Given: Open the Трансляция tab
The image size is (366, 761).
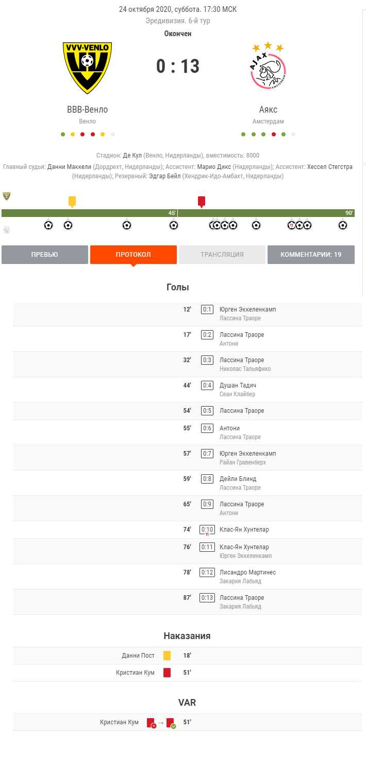Looking at the screenshot, I should pos(222,255).
